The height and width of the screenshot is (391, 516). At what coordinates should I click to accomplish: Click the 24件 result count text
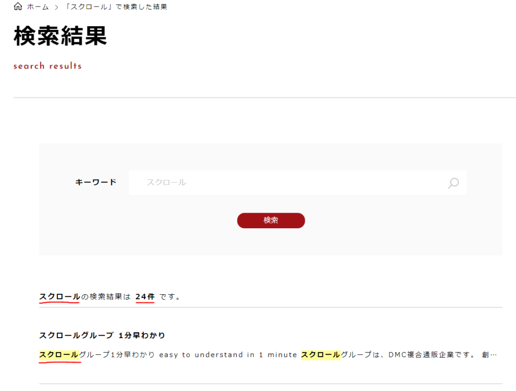coord(145,297)
